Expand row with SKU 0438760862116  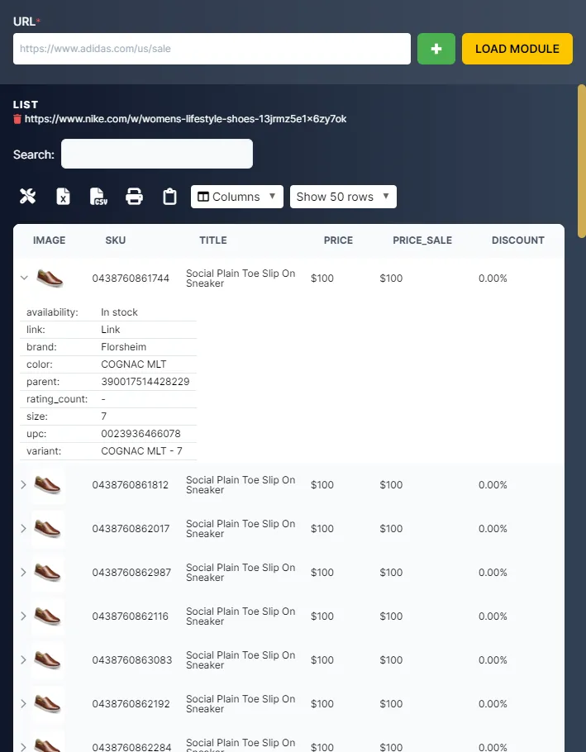tap(23, 616)
